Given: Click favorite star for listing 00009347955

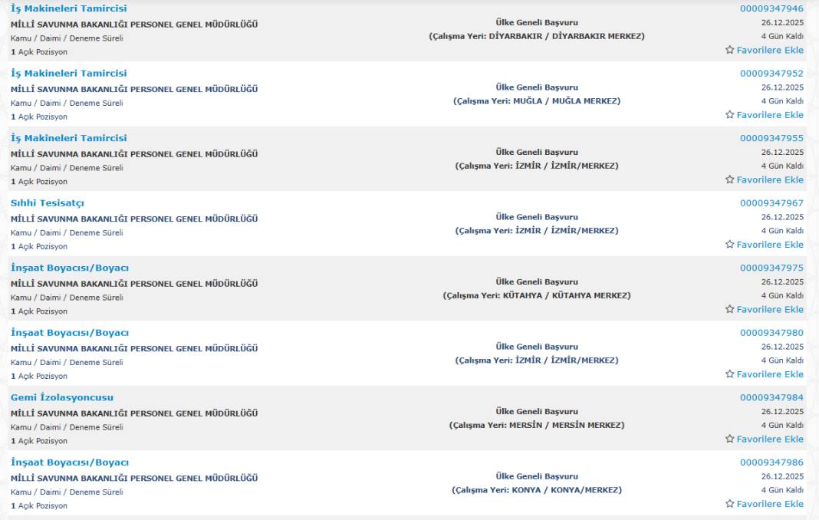Looking at the screenshot, I should click(729, 179).
